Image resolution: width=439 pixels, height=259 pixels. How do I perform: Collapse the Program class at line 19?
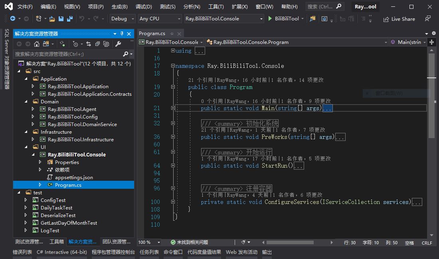point(173,87)
